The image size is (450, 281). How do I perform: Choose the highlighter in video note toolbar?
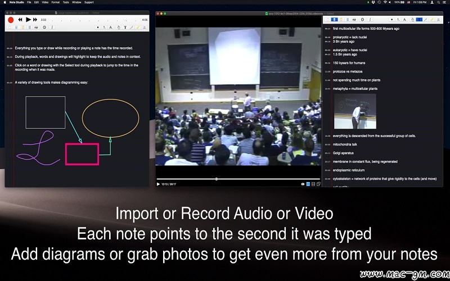(x=431, y=20)
